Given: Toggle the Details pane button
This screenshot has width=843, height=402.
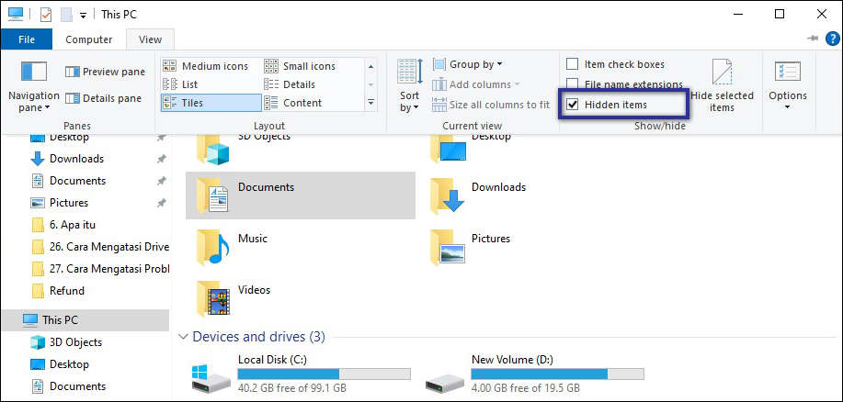Looking at the screenshot, I should click(103, 98).
